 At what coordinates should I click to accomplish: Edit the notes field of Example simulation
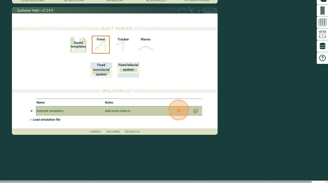(118, 111)
